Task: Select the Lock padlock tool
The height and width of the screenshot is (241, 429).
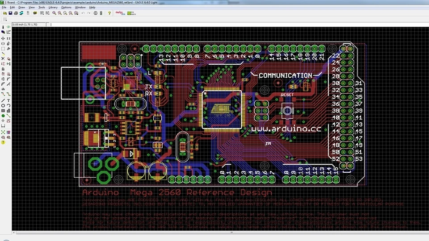Action: click(x=3, y=69)
